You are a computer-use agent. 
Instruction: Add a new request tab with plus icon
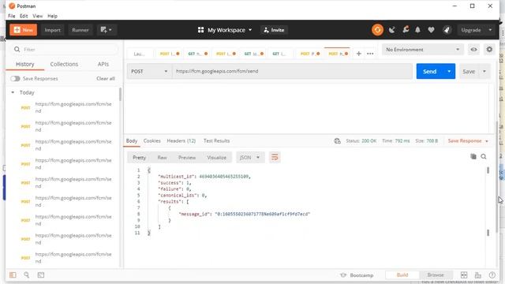[358, 54]
